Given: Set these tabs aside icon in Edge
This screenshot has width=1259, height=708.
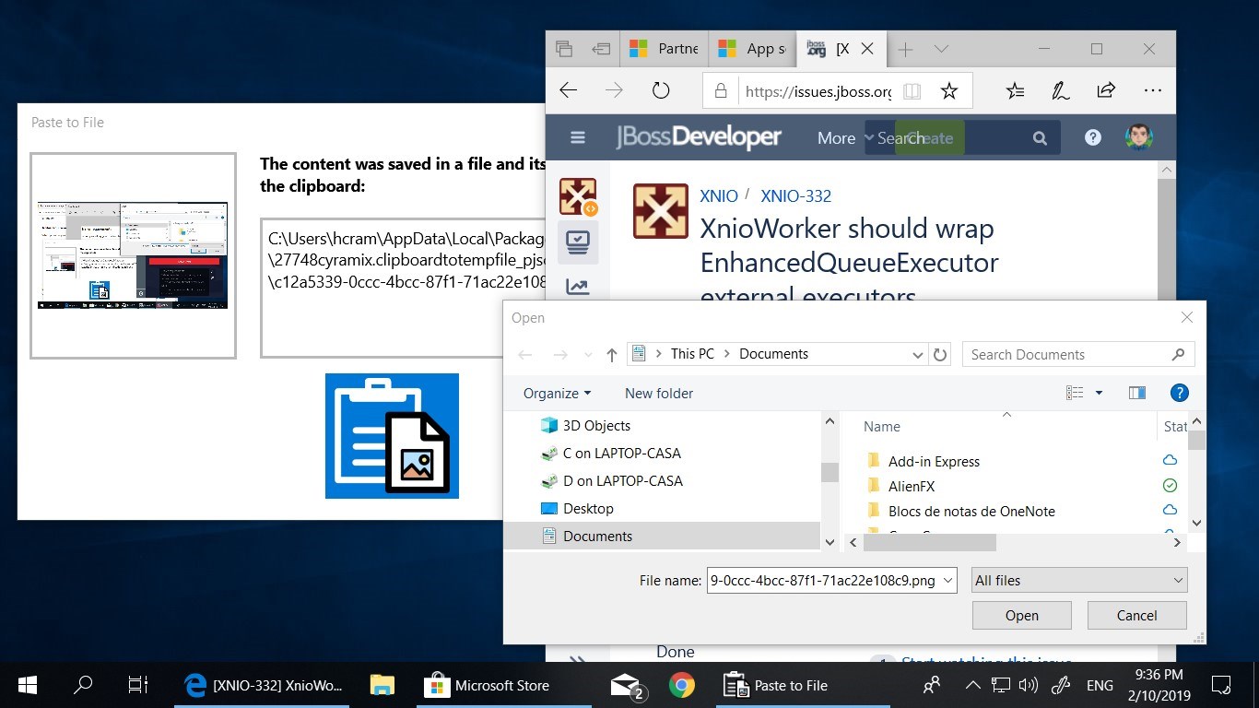Looking at the screenshot, I should pyautogui.click(x=602, y=49).
